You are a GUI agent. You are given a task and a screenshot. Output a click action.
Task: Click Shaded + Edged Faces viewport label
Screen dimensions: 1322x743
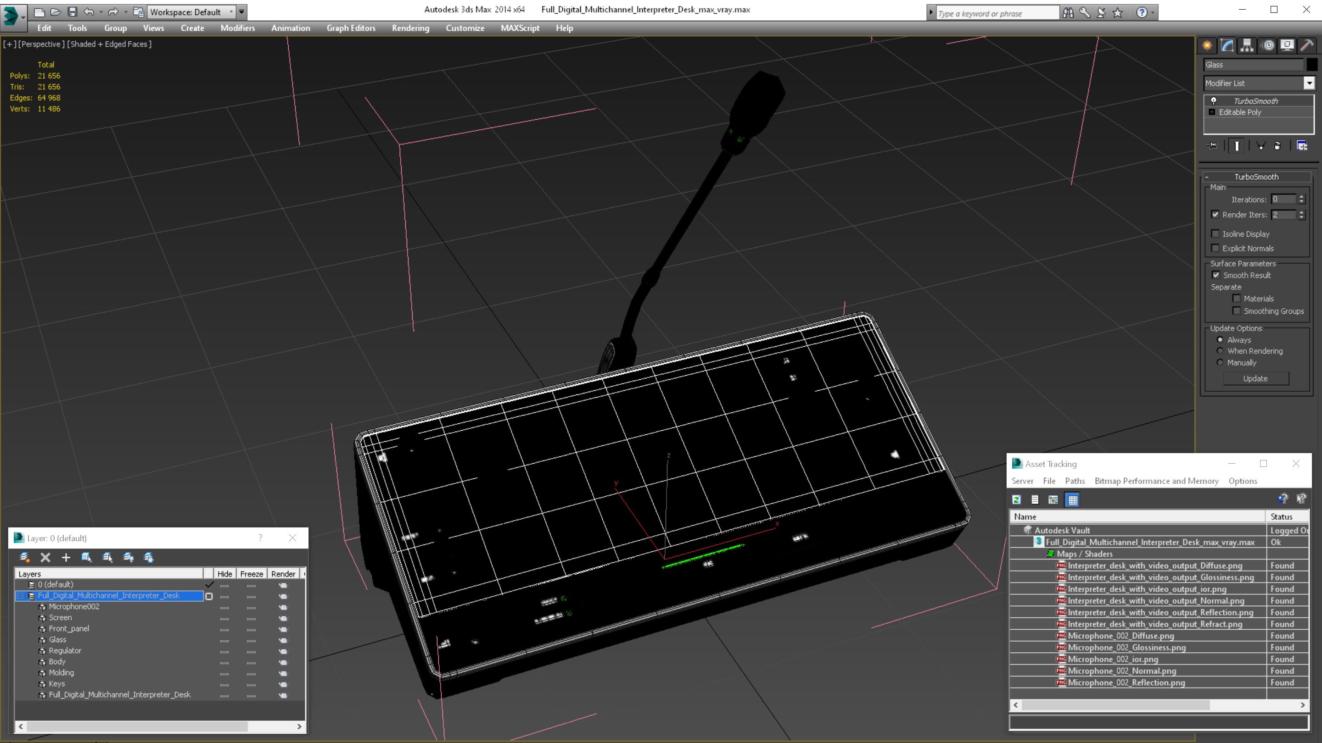click(109, 44)
